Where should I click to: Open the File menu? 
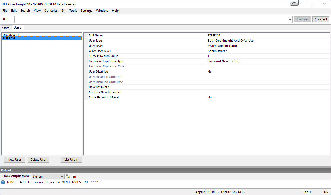[5, 11]
